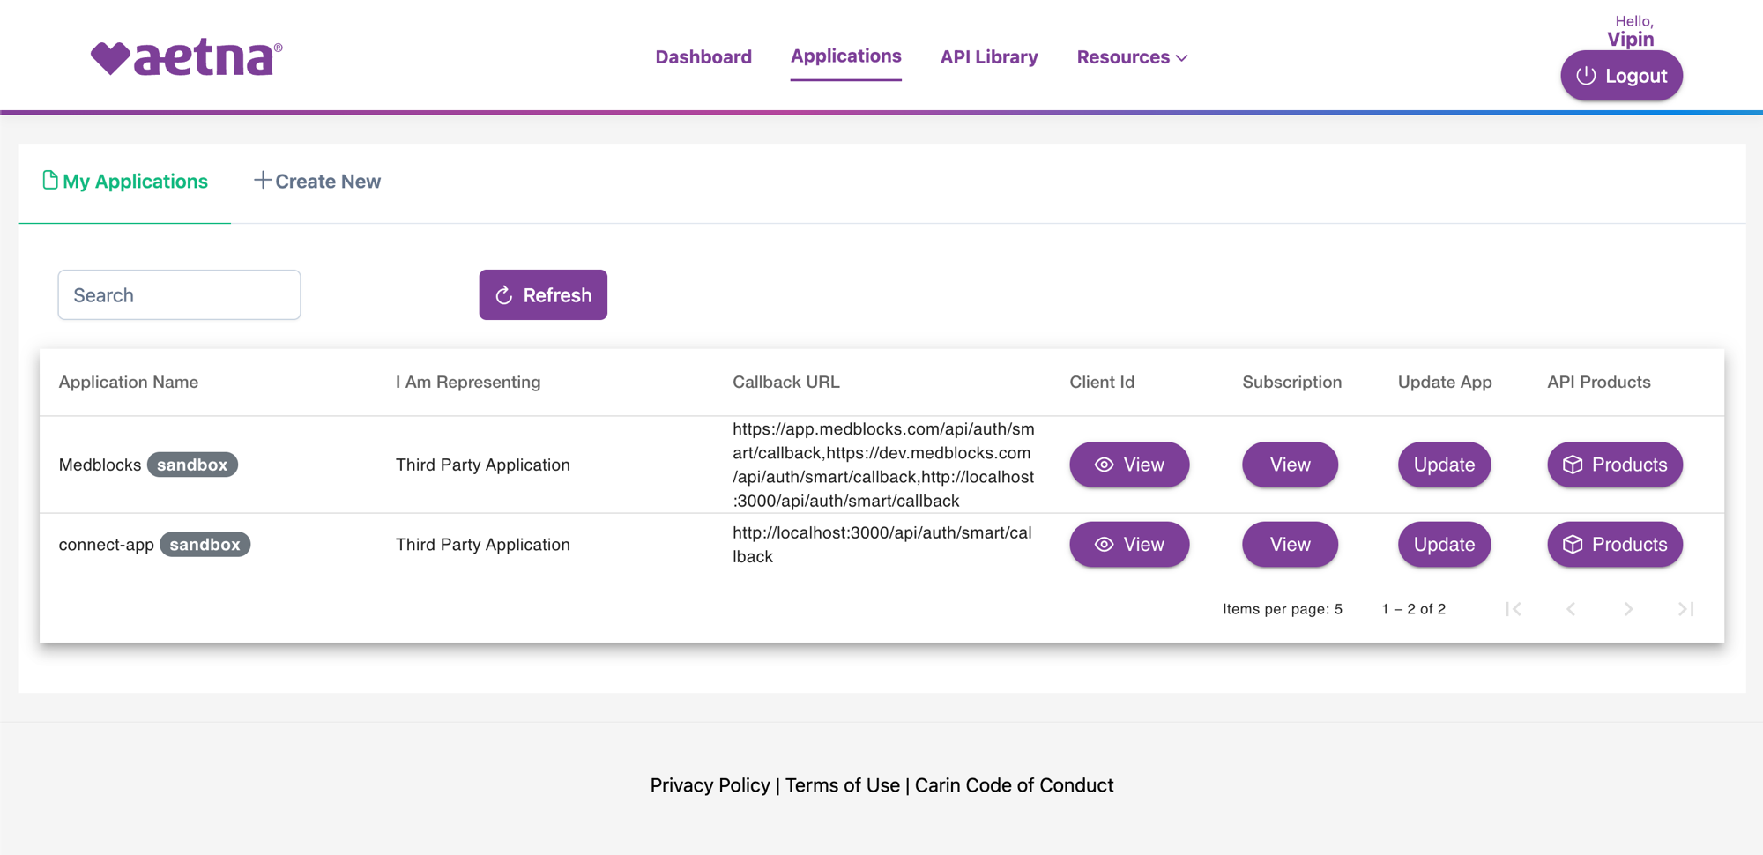The width and height of the screenshot is (1763, 855).
Task: Open the Create New tab
Action: [317, 182]
